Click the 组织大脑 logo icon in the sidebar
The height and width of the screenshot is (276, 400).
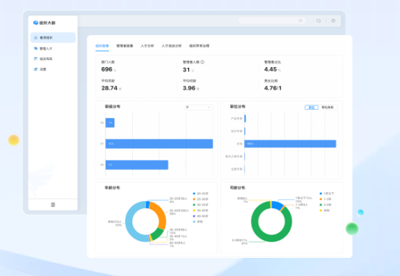click(x=36, y=22)
